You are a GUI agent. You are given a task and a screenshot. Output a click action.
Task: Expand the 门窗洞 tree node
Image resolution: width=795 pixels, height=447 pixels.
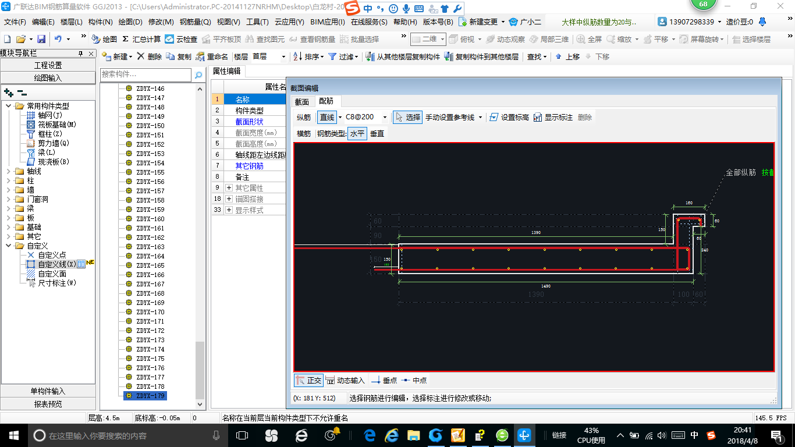pos(8,199)
